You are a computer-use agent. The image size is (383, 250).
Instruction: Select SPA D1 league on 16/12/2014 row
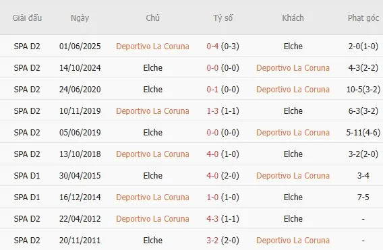pos(27,197)
